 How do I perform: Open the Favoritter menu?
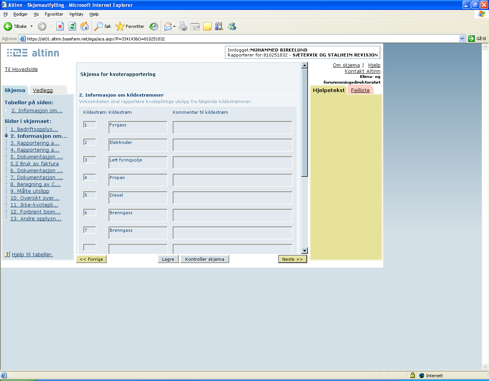click(x=54, y=14)
